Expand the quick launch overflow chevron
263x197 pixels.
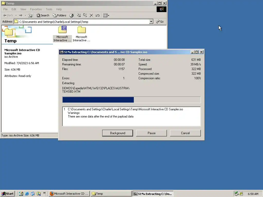(44, 193)
